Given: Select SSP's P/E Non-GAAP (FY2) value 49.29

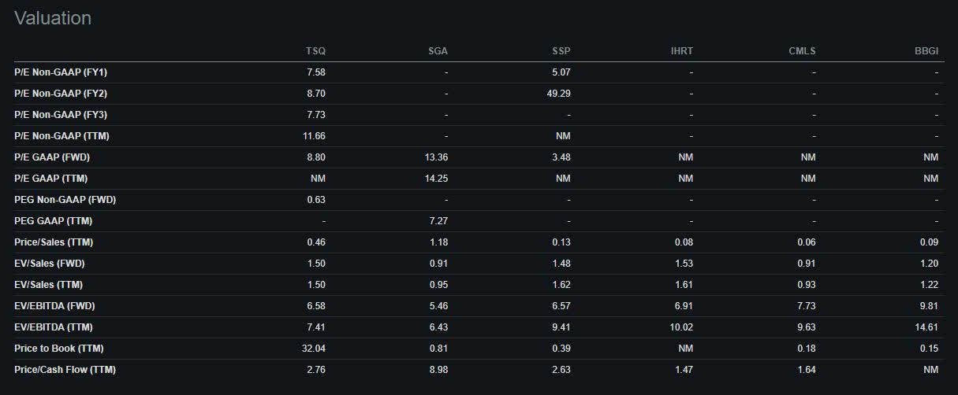Looking at the screenshot, I should pyautogui.click(x=557, y=94).
